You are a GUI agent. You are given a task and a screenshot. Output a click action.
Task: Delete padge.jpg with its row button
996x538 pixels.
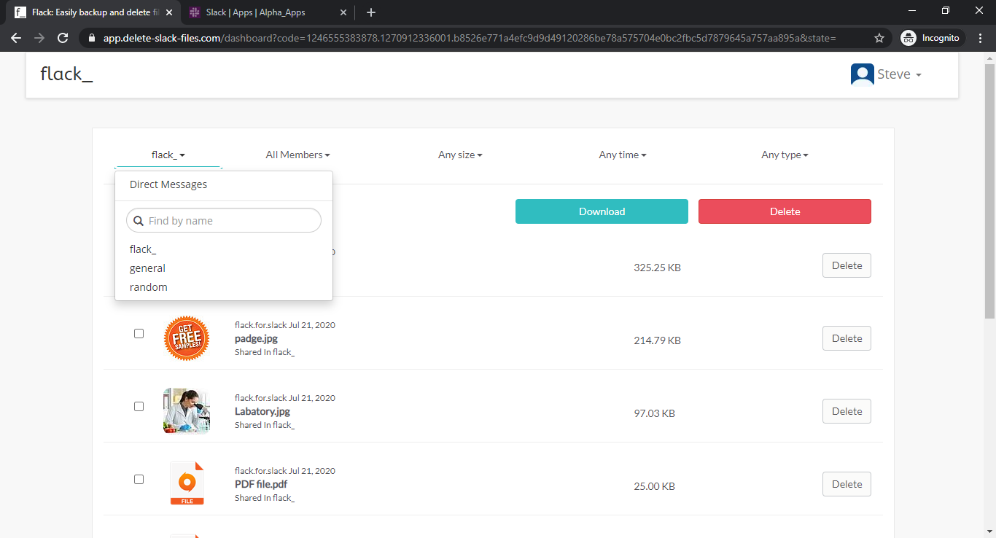pyautogui.click(x=847, y=338)
